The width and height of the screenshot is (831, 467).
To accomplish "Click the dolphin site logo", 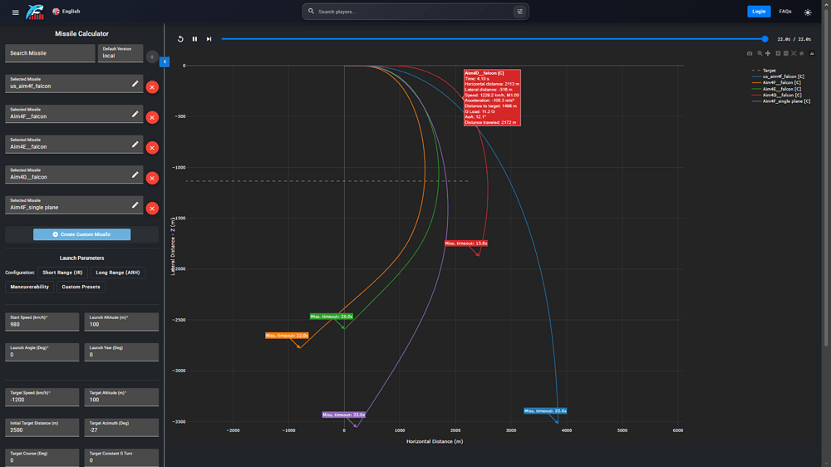I will [35, 12].
